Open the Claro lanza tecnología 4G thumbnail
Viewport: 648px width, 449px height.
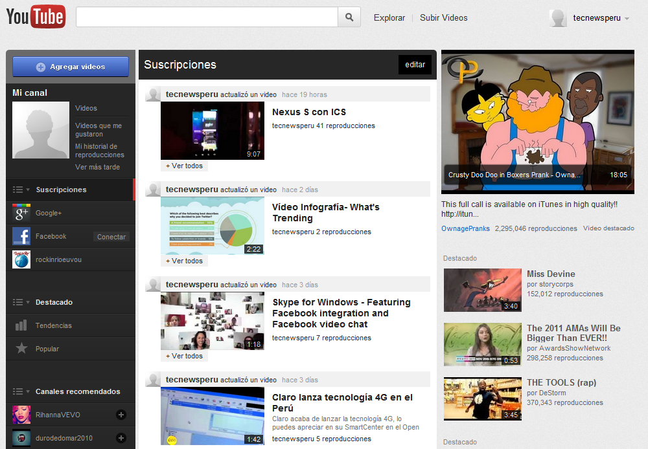pos(213,416)
